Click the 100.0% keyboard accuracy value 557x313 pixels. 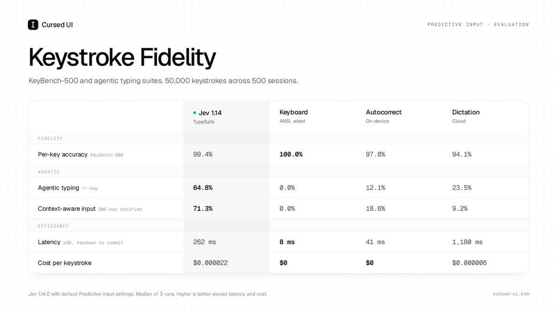[x=291, y=154]
